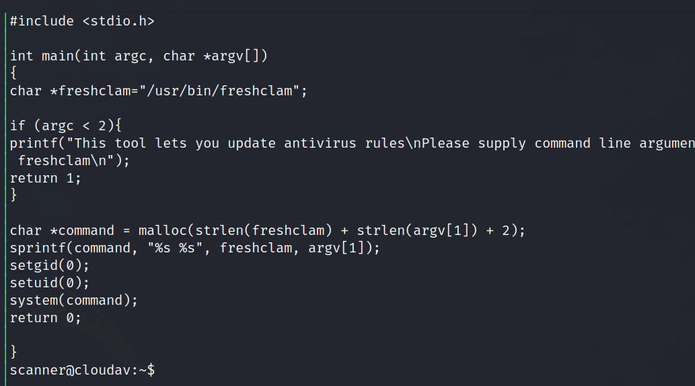Click the system(command); line
The width and height of the screenshot is (695, 386).
[x=73, y=300]
